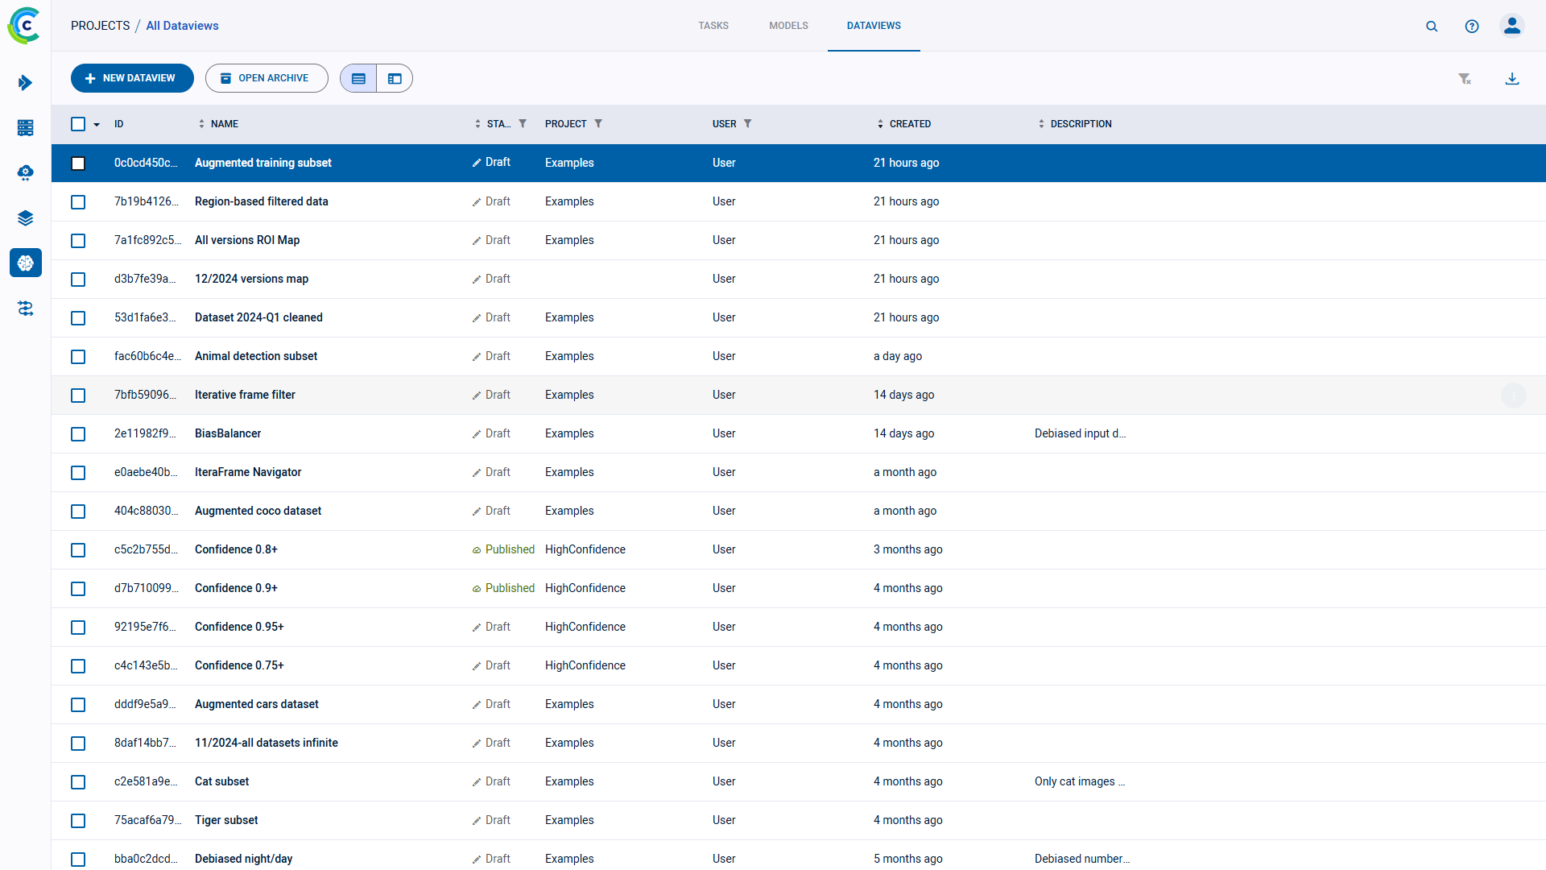
Task: Open the search magnifier
Action: click(1432, 26)
